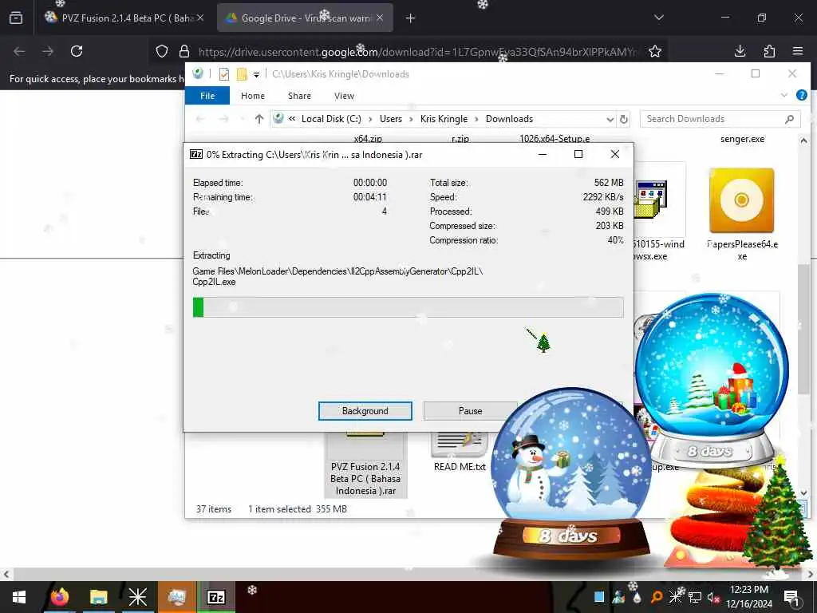The width and height of the screenshot is (817, 613).
Task: Reload the current Firefox page
Action: point(77,51)
